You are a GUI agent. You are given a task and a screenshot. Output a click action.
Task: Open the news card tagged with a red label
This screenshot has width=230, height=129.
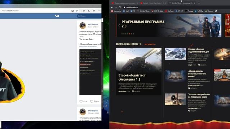(x=222, y=75)
